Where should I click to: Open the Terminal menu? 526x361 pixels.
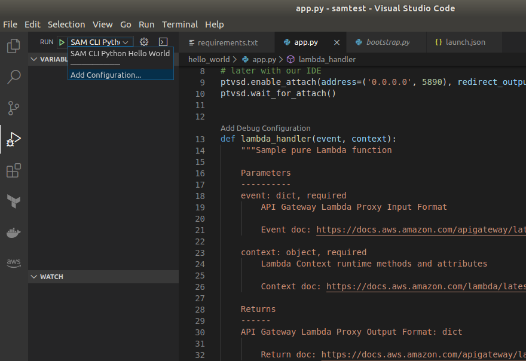(x=180, y=25)
